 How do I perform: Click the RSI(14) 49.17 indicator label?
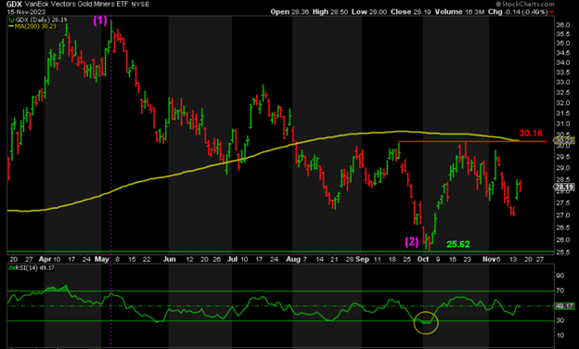tap(35, 267)
